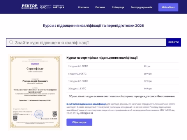Click the 189 грн price
The width and height of the screenshot is (187, 140).
click(x=148, y=73)
